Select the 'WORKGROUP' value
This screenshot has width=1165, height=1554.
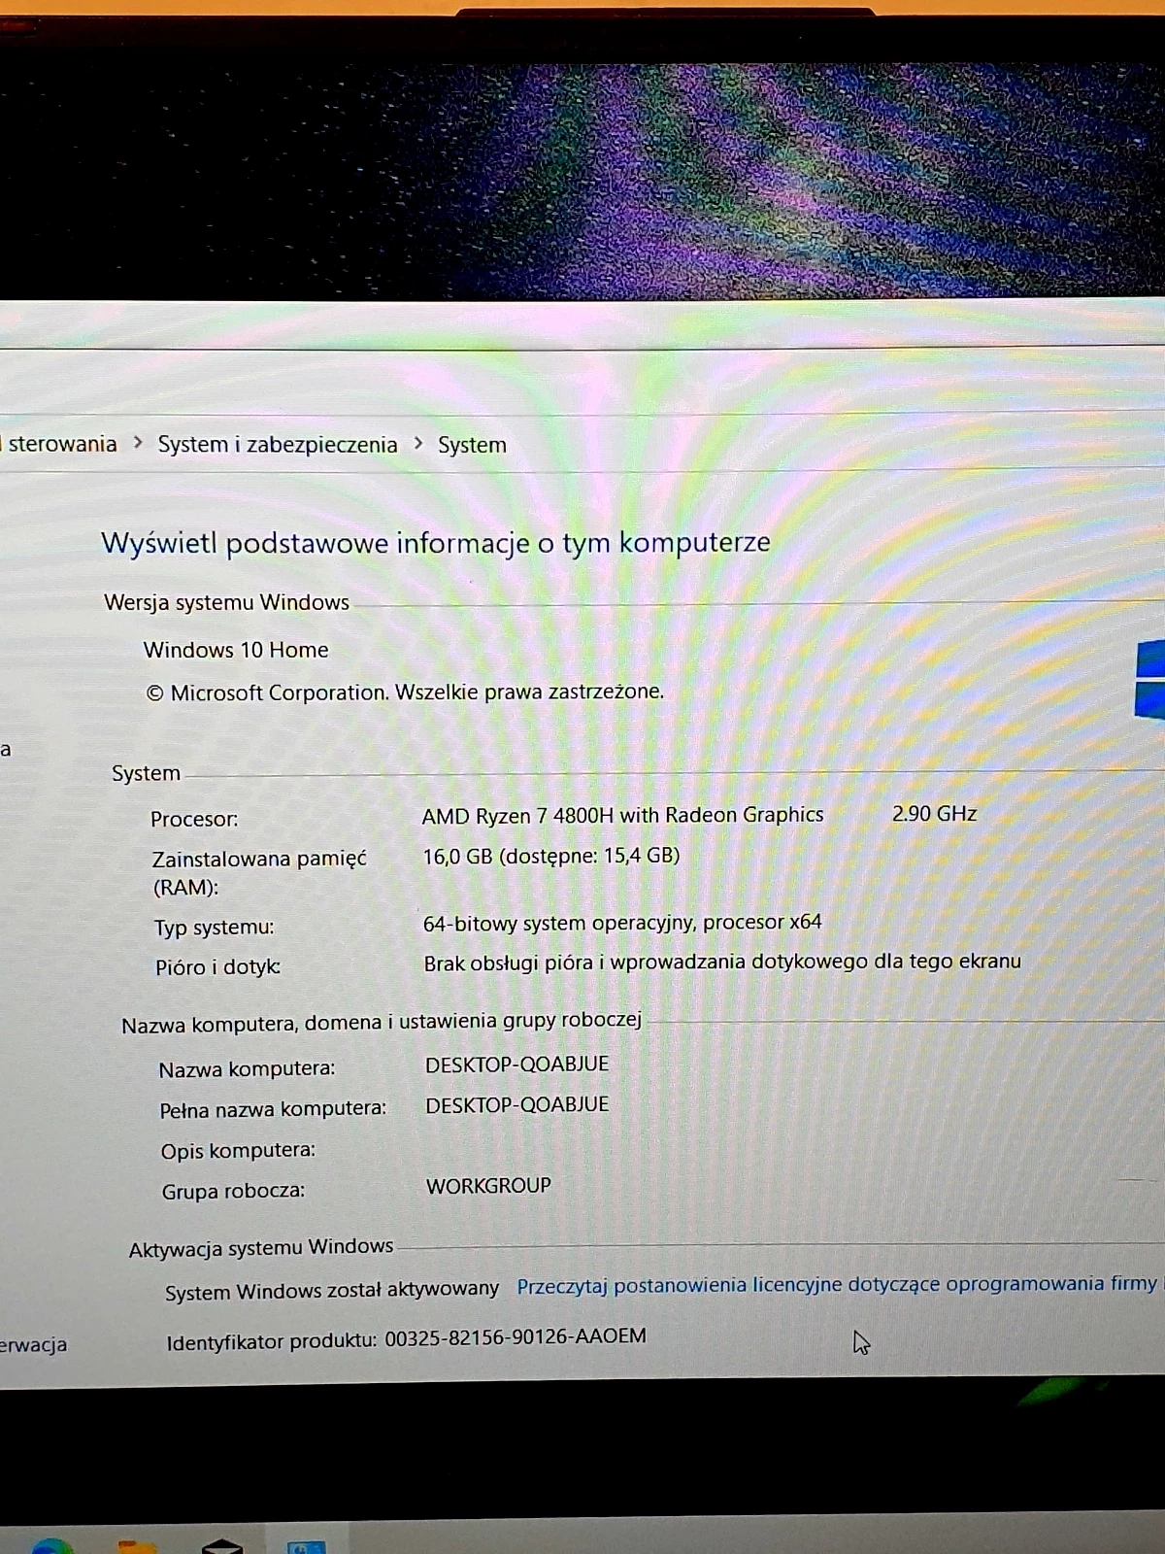tap(488, 1186)
